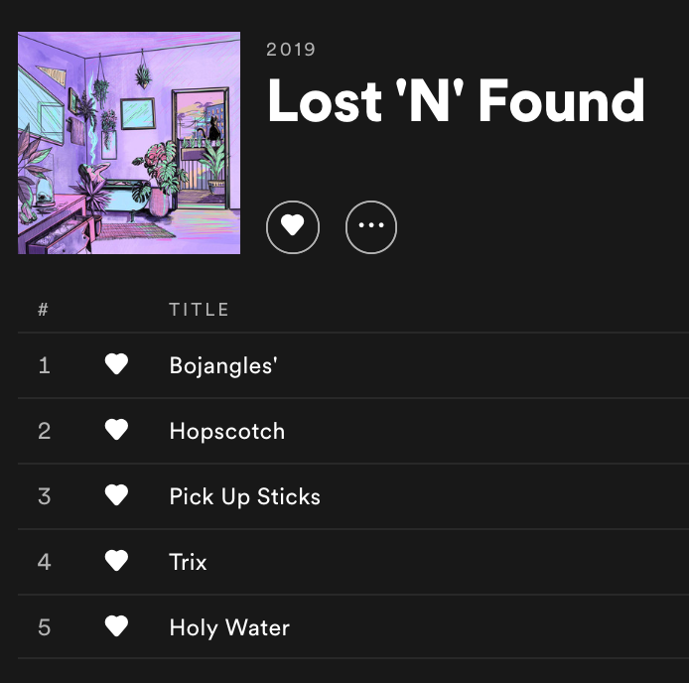This screenshot has width=689, height=683.
Task: Unlike the Lost 'N' Found album
Action: (x=293, y=227)
